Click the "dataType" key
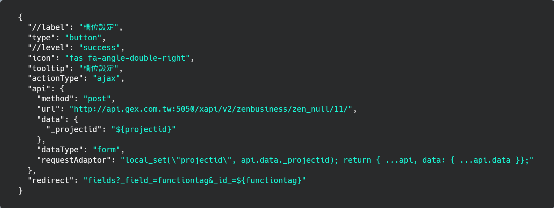The image size is (554, 208). pyautogui.click(x=60, y=150)
